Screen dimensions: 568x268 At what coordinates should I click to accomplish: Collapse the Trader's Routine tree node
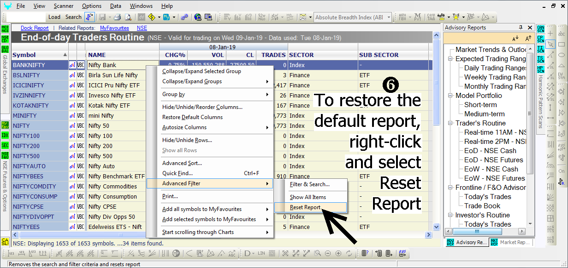coord(450,123)
